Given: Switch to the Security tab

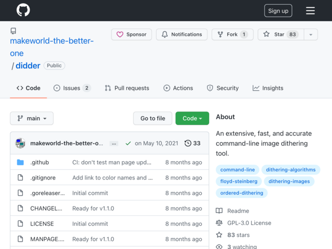Looking at the screenshot, I should click(223, 88).
